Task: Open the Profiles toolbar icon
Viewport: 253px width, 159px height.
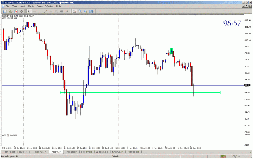Action: click(11, 11)
